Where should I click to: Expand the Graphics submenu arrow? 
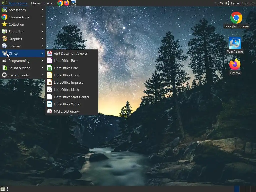click(42, 39)
